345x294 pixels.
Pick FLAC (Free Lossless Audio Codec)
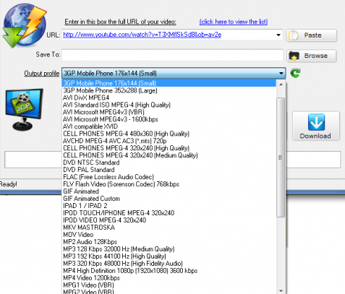pyautogui.click(x=169, y=177)
